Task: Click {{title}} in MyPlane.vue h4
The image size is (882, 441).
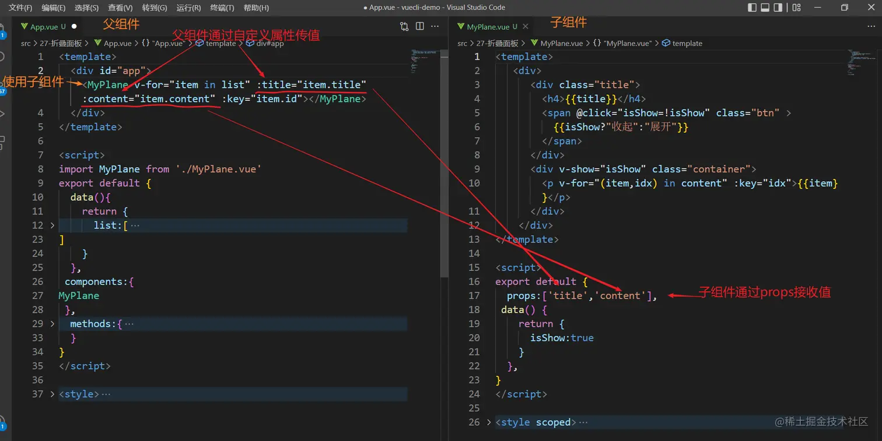Action: coord(591,99)
